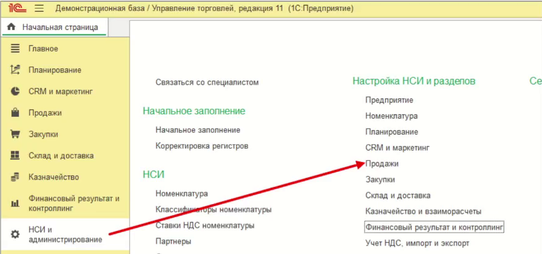Click the Начальное заполнение green heading
The width and height of the screenshot is (542, 254).
(x=194, y=111)
